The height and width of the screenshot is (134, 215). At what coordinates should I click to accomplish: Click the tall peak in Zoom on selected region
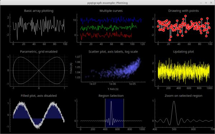[x=174, y=101]
